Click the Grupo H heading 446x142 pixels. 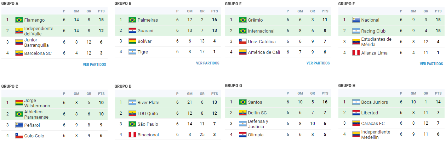click(x=347, y=86)
